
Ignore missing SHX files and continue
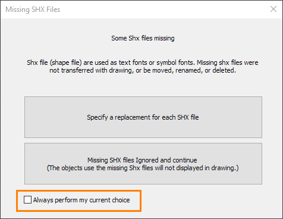pos(143,164)
